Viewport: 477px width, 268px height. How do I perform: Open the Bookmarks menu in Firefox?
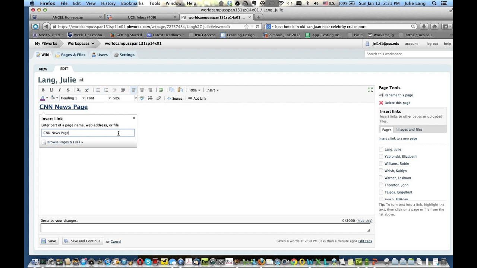(x=132, y=3)
